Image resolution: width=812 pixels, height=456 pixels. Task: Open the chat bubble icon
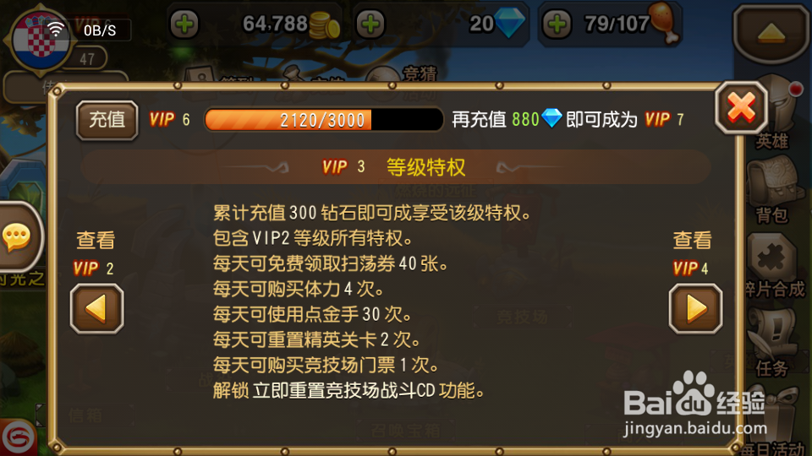(x=17, y=237)
